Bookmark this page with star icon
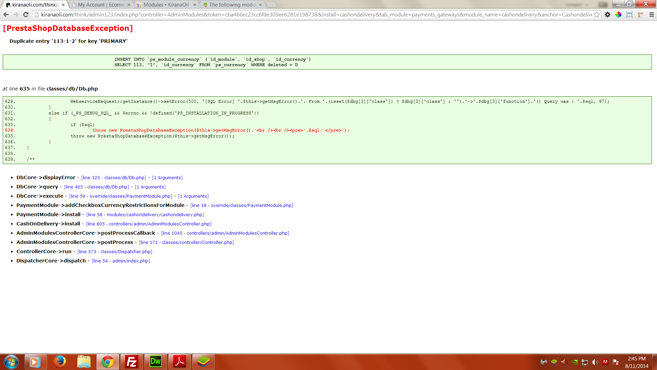The image size is (657, 370). pos(597,15)
